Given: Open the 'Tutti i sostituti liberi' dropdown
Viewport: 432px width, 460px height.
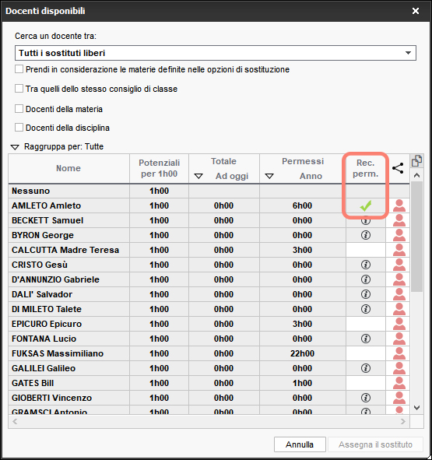Looking at the screenshot, I should point(216,53).
